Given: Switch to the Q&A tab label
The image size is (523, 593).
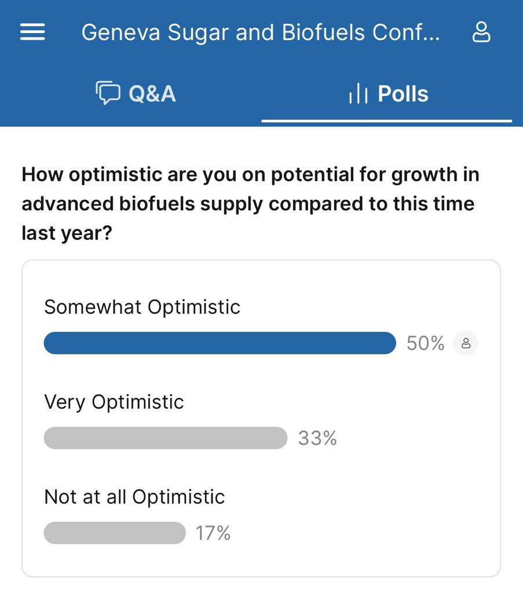Looking at the screenshot, I should coord(152,93).
